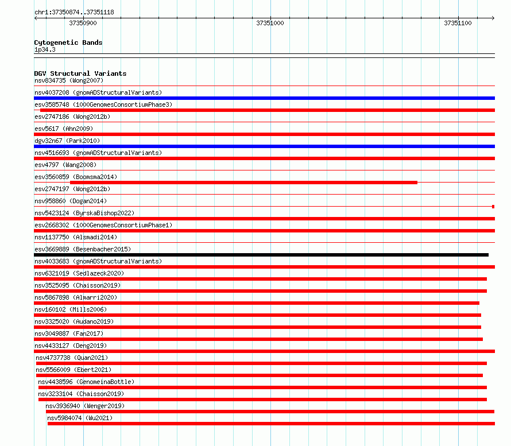Click the esv2747186 (Wong2012b) label
This screenshot has width=511, height=446.
pos(72,117)
